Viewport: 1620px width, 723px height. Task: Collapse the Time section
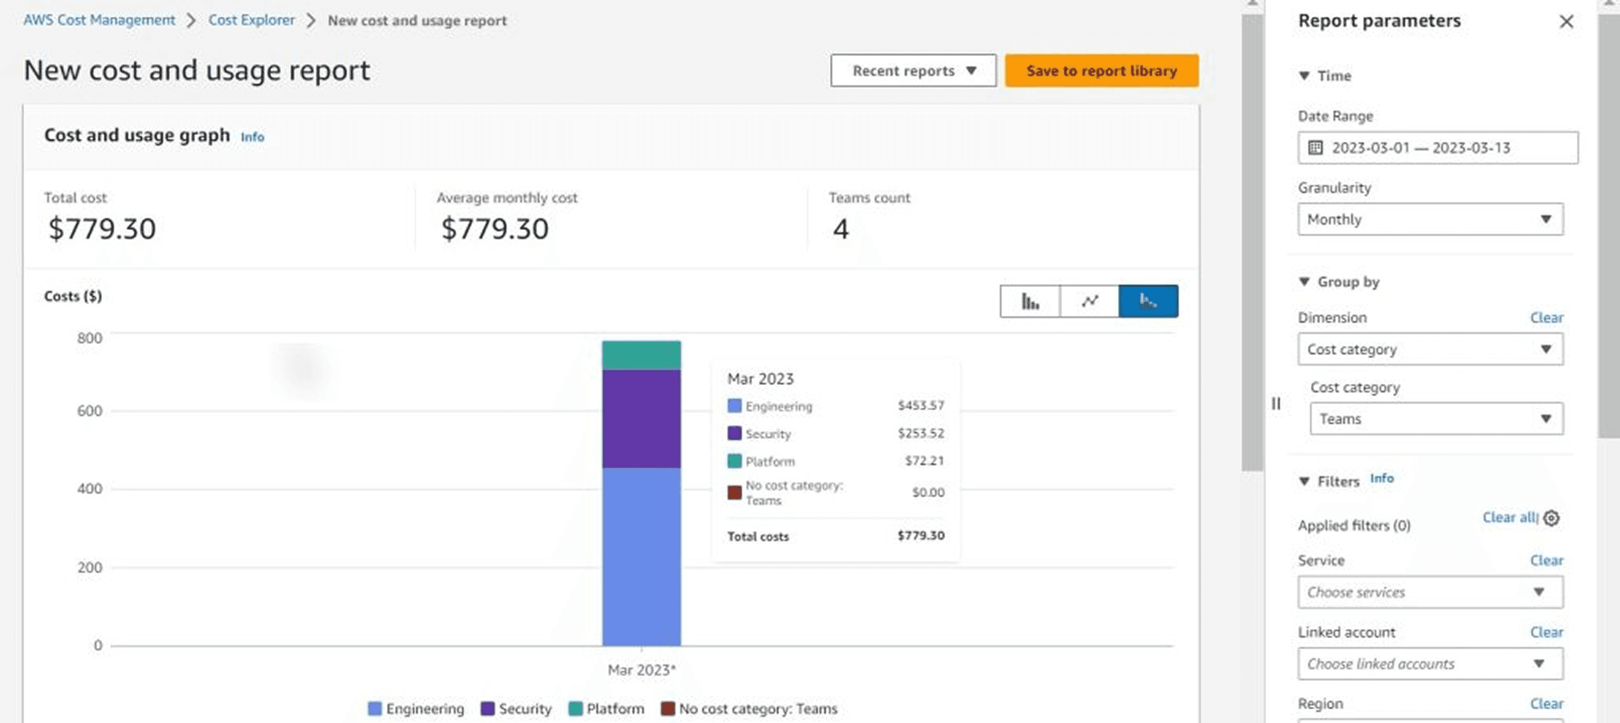[x=1305, y=76]
